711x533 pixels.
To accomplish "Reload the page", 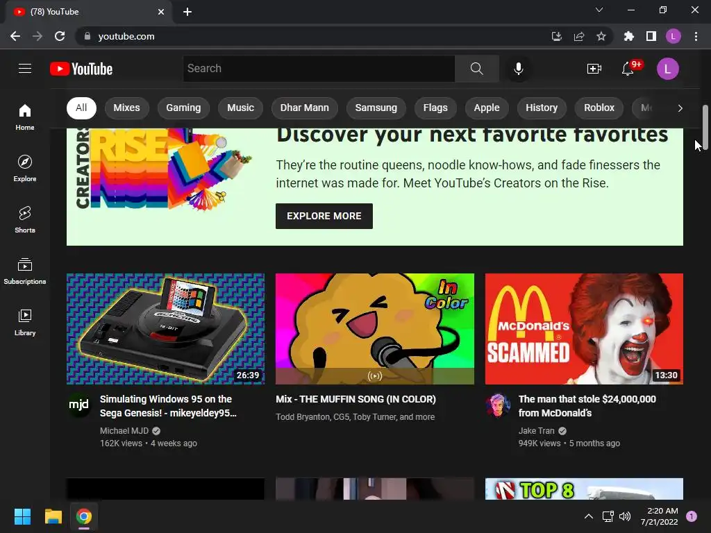I will point(60,36).
